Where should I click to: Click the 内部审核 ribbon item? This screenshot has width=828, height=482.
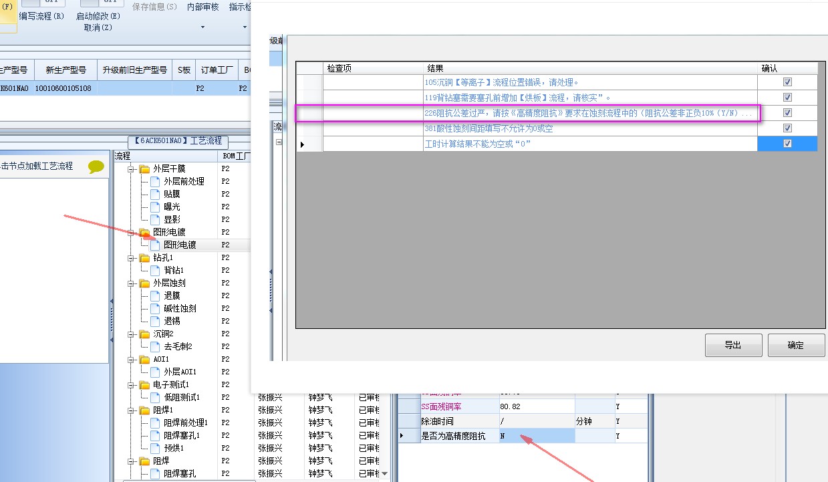click(x=202, y=7)
